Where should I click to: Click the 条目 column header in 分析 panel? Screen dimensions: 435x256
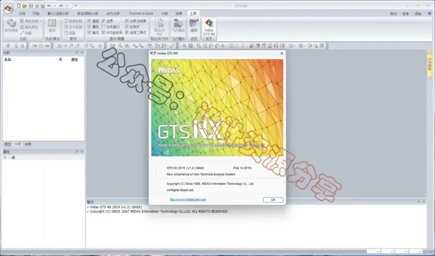(x=8, y=60)
